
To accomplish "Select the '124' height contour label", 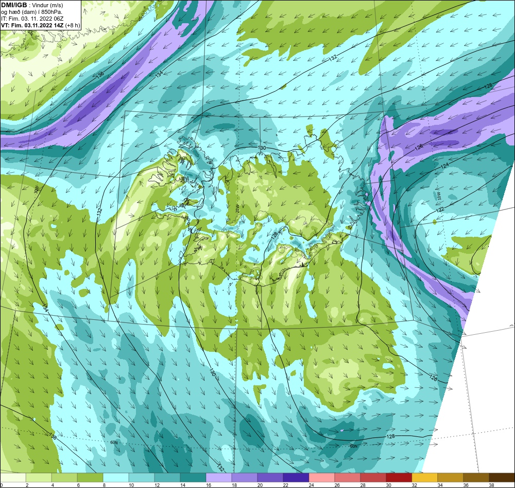I will (444, 166).
